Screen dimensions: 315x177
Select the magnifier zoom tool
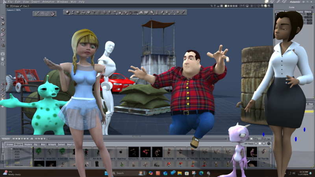pyautogui.click(x=3, y=64)
